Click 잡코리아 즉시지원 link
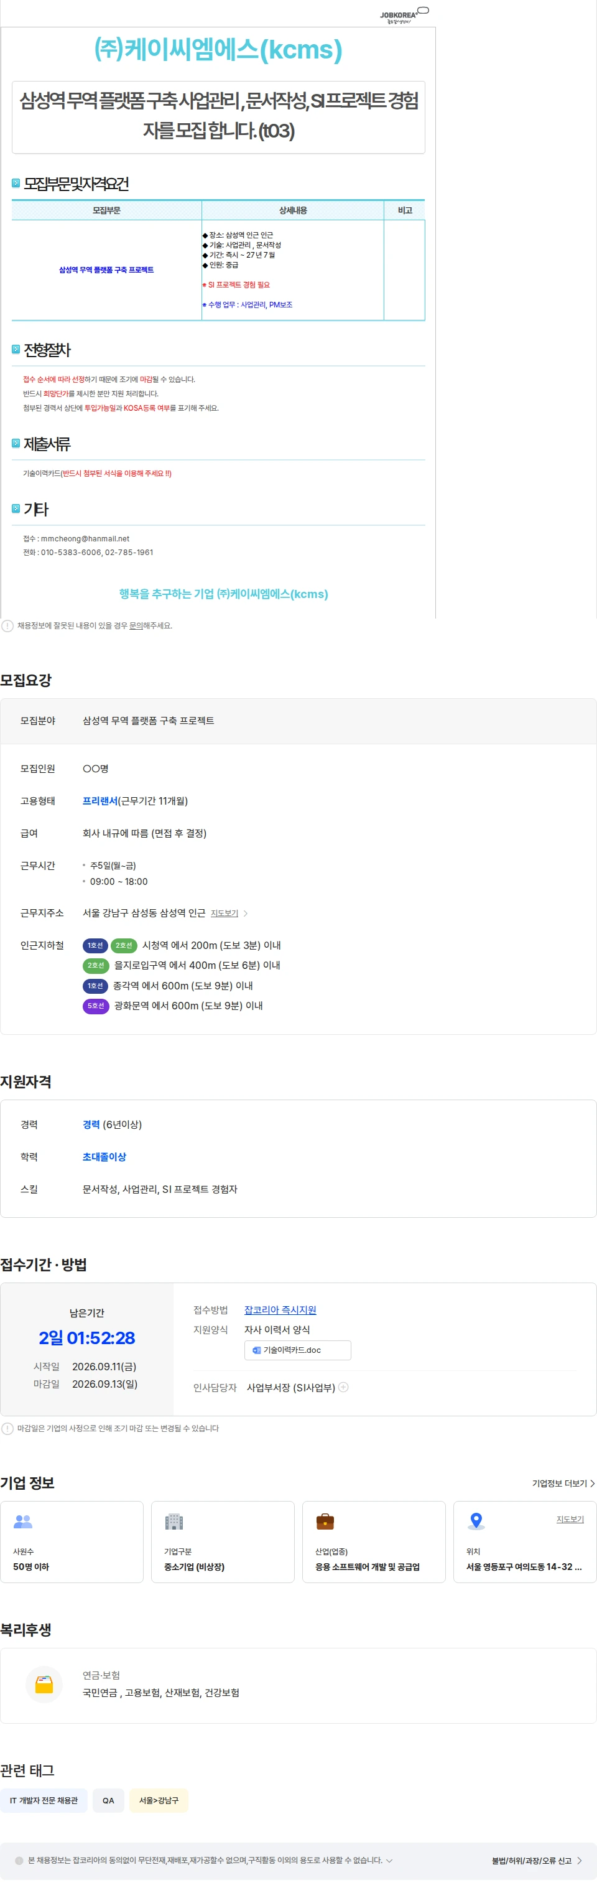The height and width of the screenshot is (1893, 597). pyautogui.click(x=280, y=1311)
